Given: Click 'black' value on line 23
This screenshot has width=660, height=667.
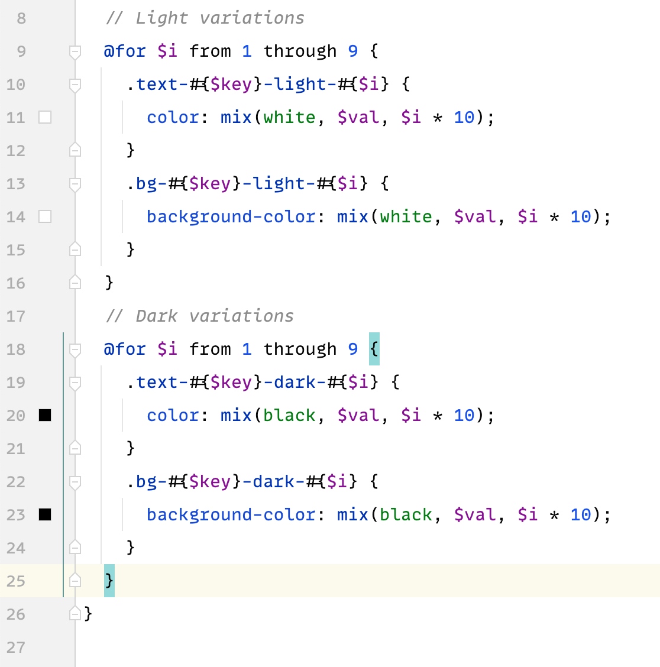Looking at the screenshot, I should [406, 515].
